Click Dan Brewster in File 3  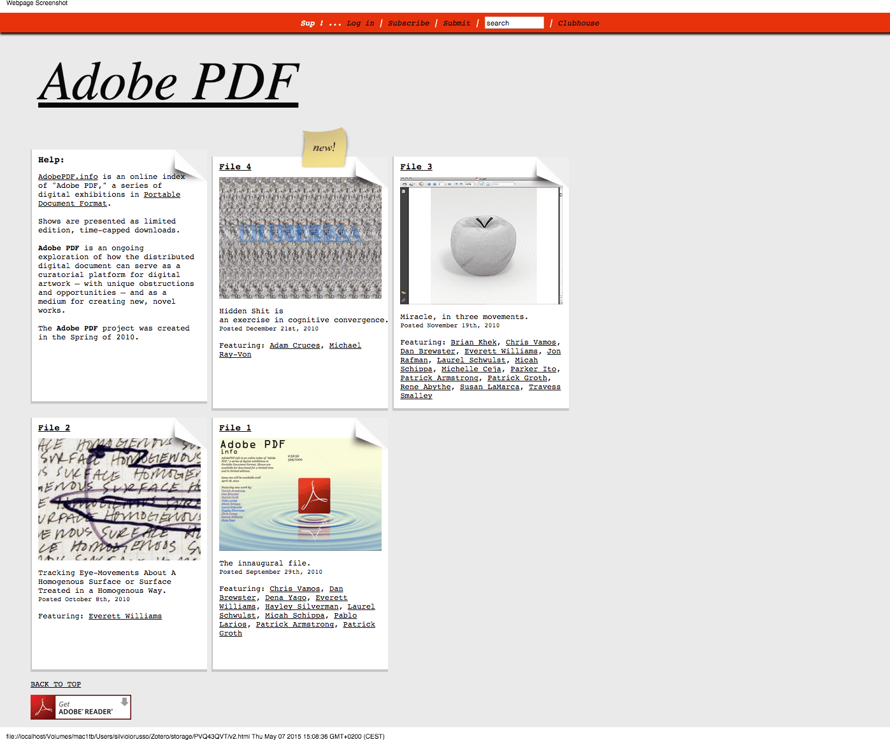pyautogui.click(x=427, y=352)
